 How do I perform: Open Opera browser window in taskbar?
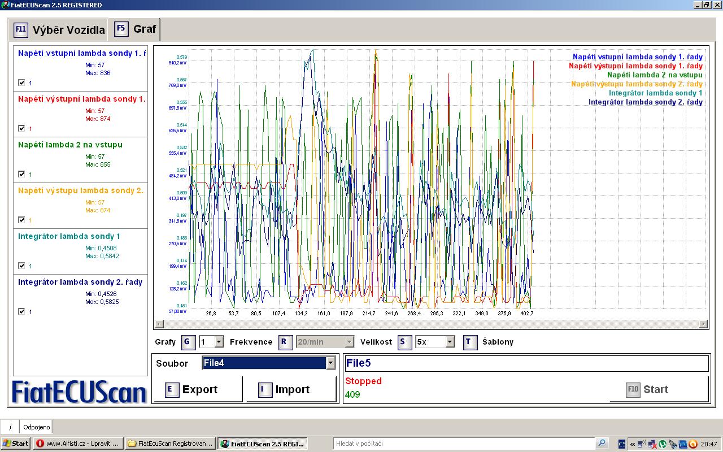(78, 444)
